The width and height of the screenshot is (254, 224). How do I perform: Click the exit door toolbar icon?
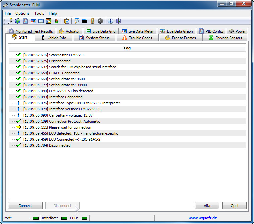118,21
